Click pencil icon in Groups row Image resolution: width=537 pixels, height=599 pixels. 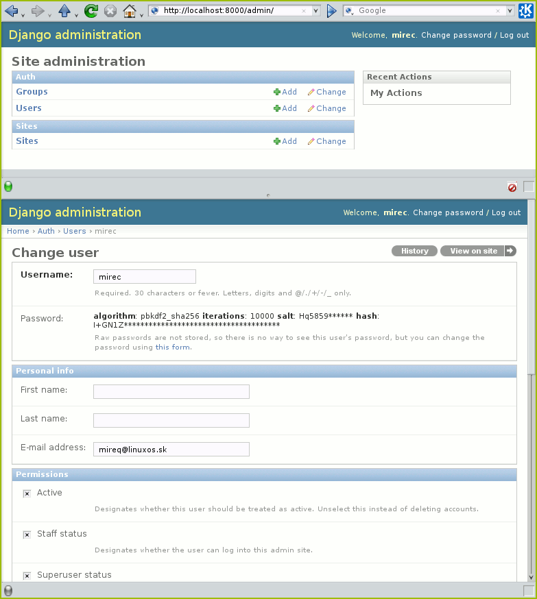click(x=311, y=92)
